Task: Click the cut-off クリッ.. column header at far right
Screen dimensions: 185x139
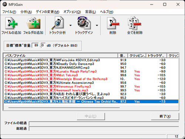Action: 173,56
